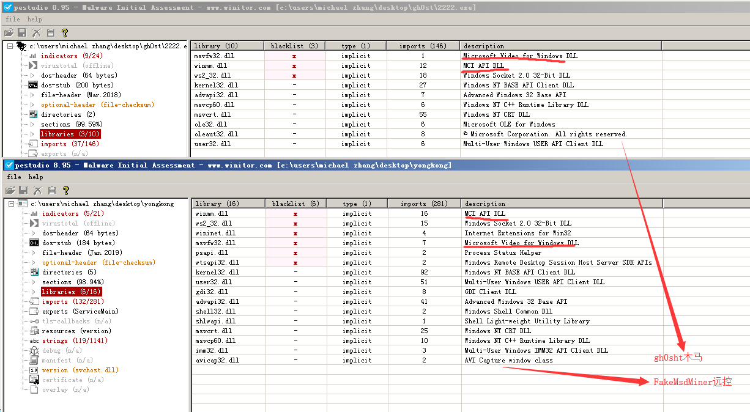Click the yellow question mark icon in yongkong window
The image size is (750, 412).
pos(65,191)
